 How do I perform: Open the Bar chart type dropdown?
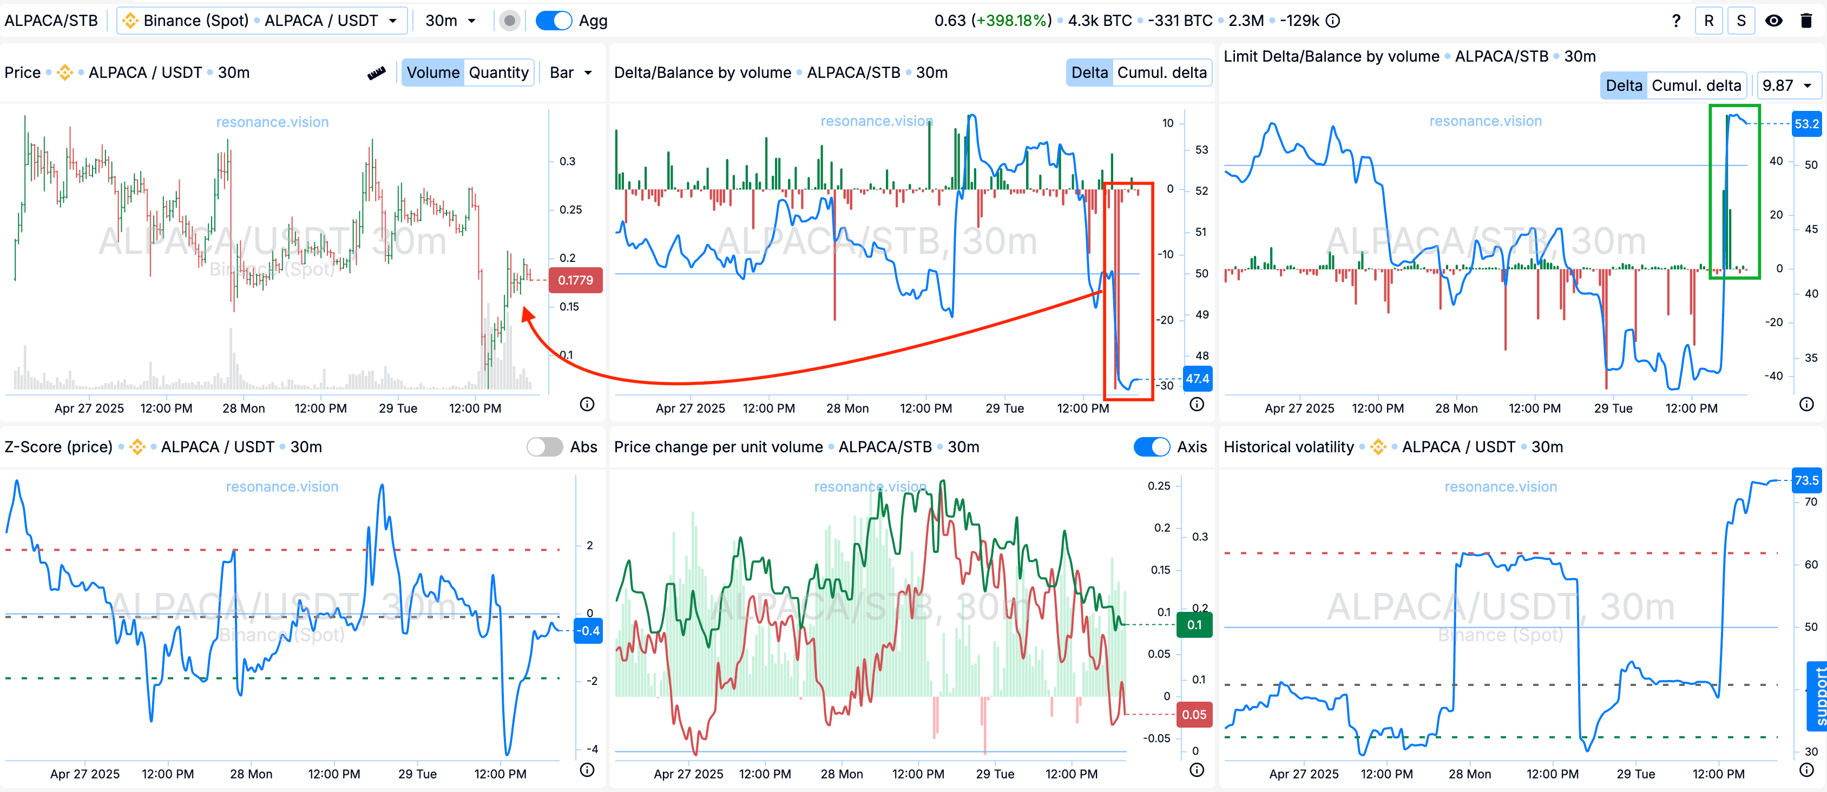point(571,72)
